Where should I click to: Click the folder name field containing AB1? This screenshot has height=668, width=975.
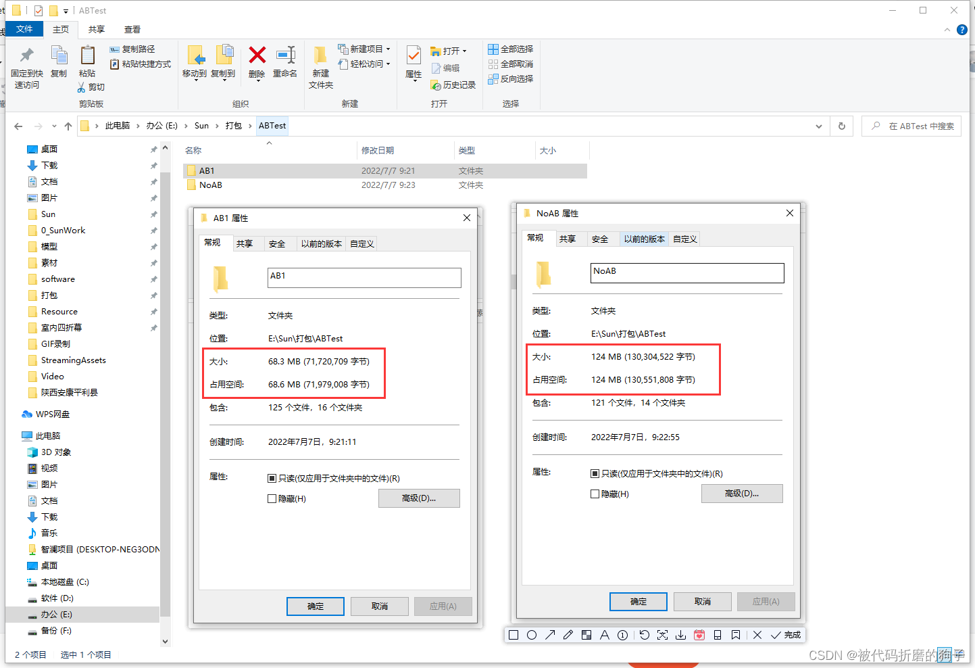coord(364,278)
